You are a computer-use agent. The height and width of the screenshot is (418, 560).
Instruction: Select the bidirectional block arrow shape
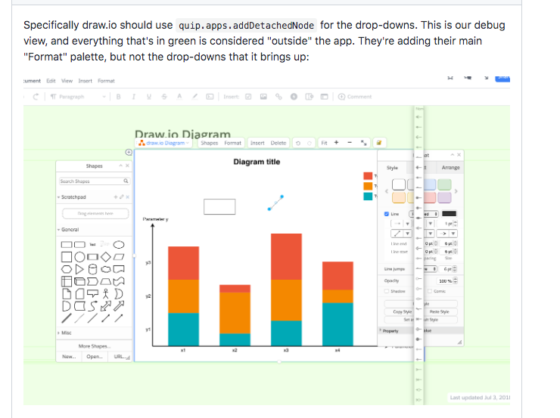[x=105, y=306]
